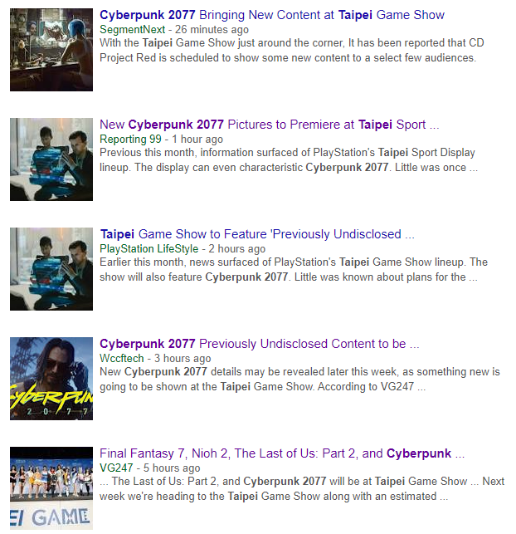Click the Wccftech source name
Screen dimensions: 516x534
coord(122,359)
